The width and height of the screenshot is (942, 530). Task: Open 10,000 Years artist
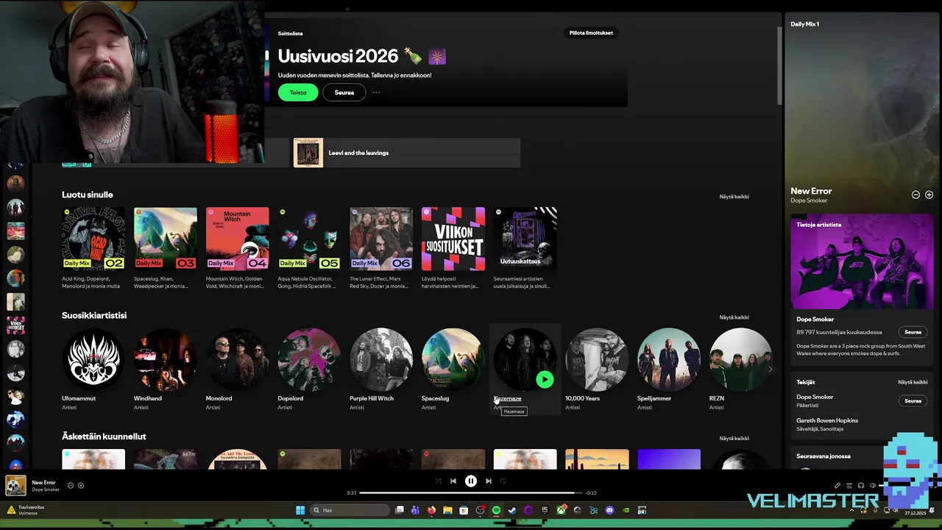tap(597, 359)
